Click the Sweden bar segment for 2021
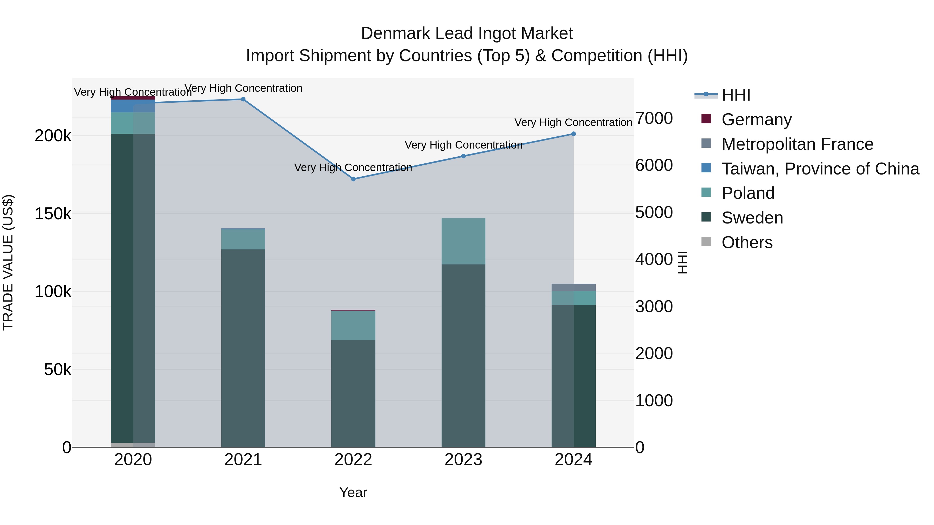 click(x=243, y=348)
